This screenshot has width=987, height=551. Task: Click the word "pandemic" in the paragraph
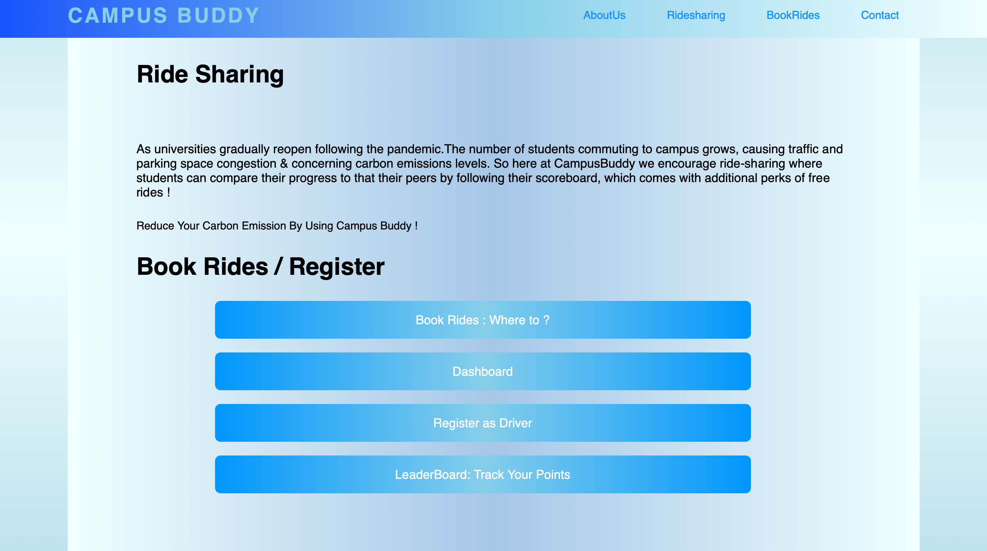pos(413,149)
